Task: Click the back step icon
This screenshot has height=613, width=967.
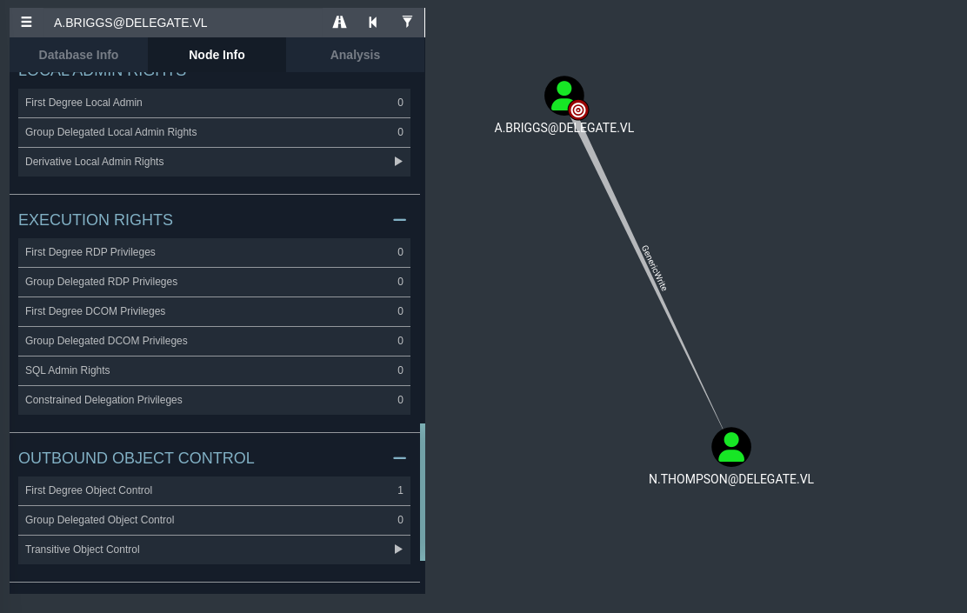Action: (373, 23)
